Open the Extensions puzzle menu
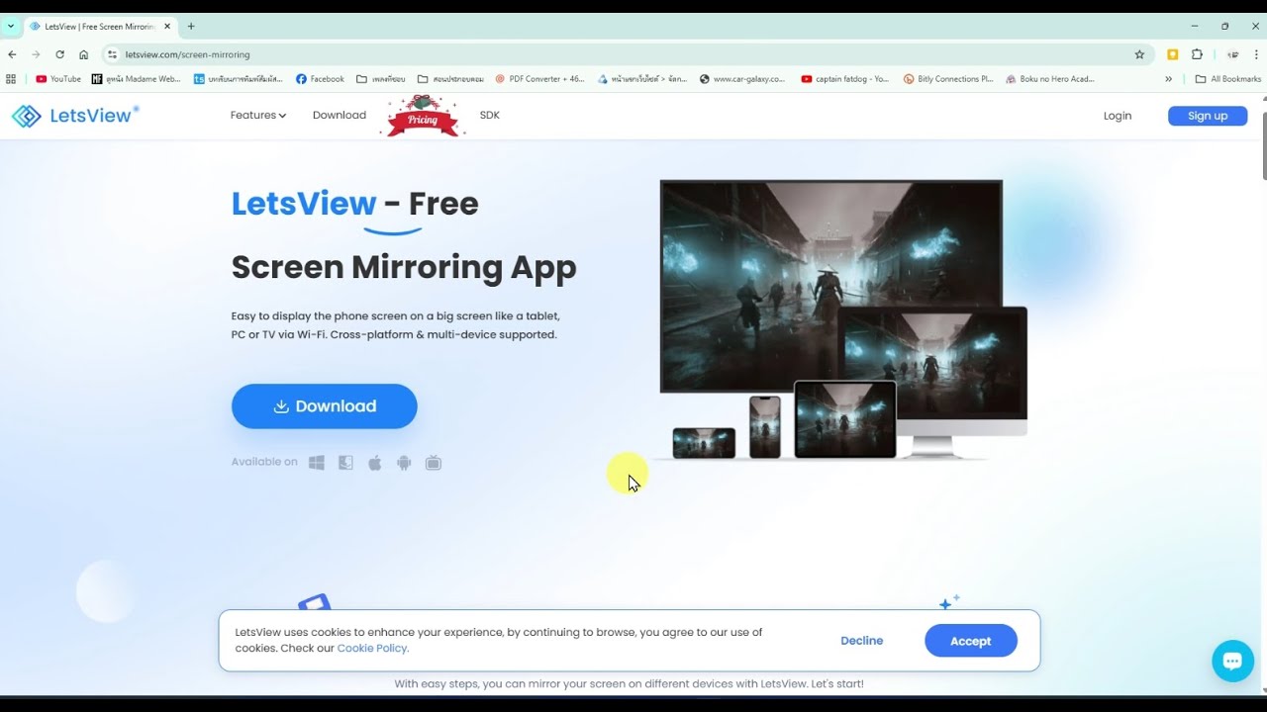The height and width of the screenshot is (712, 1267). click(x=1197, y=54)
